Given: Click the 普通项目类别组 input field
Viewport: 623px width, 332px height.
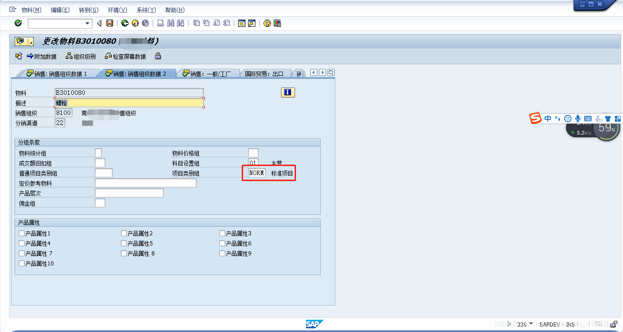Looking at the screenshot, I should coord(104,173).
